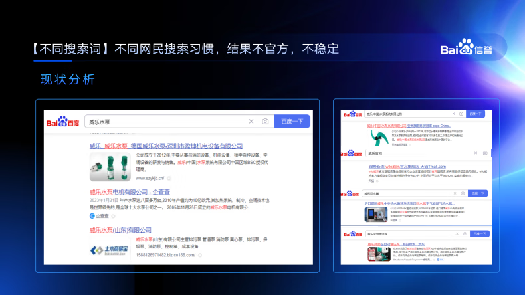
Task: Click the slide heading starting with 【不同搜索词】
Action: tap(186, 49)
